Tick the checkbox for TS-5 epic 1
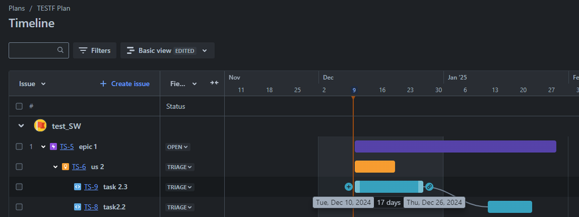This screenshot has height=217, width=579. 19,146
